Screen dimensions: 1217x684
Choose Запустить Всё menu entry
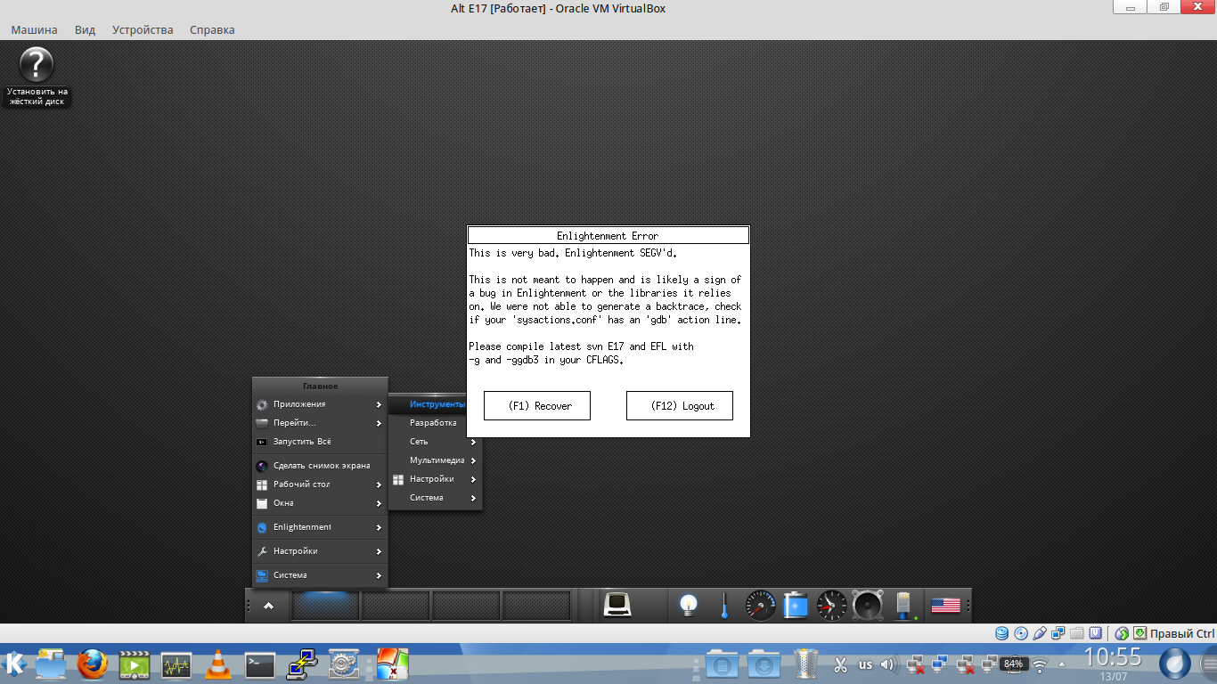tap(320, 442)
